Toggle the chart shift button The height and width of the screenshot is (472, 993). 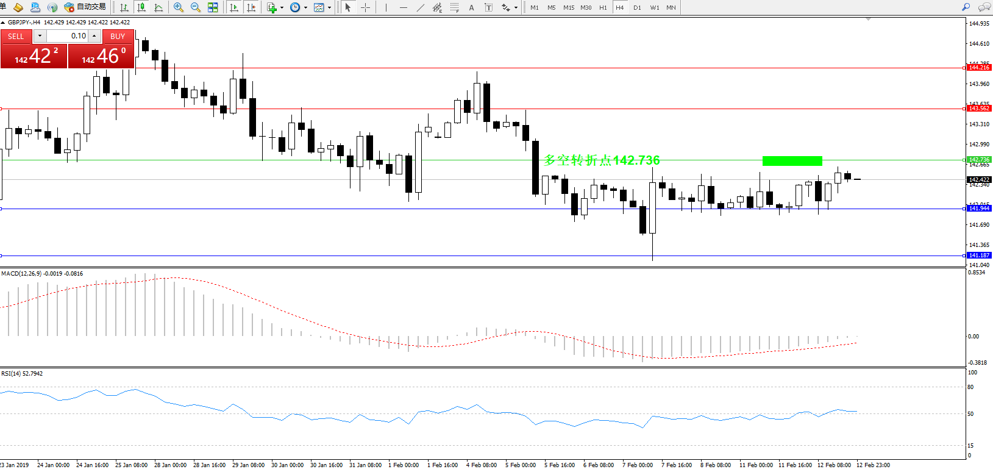coord(251,7)
